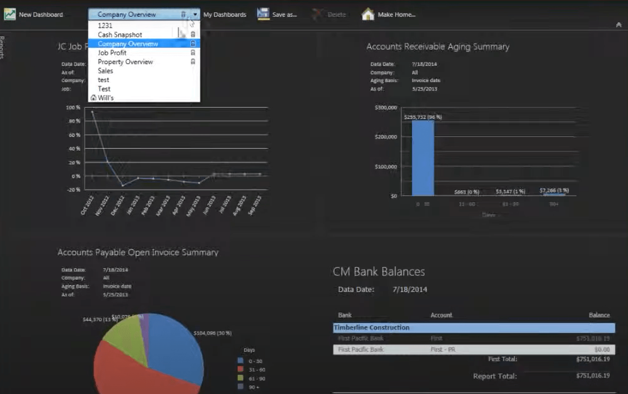The image size is (628, 394).
Task: Click the Delete X icon
Action: tap(317, 14)
